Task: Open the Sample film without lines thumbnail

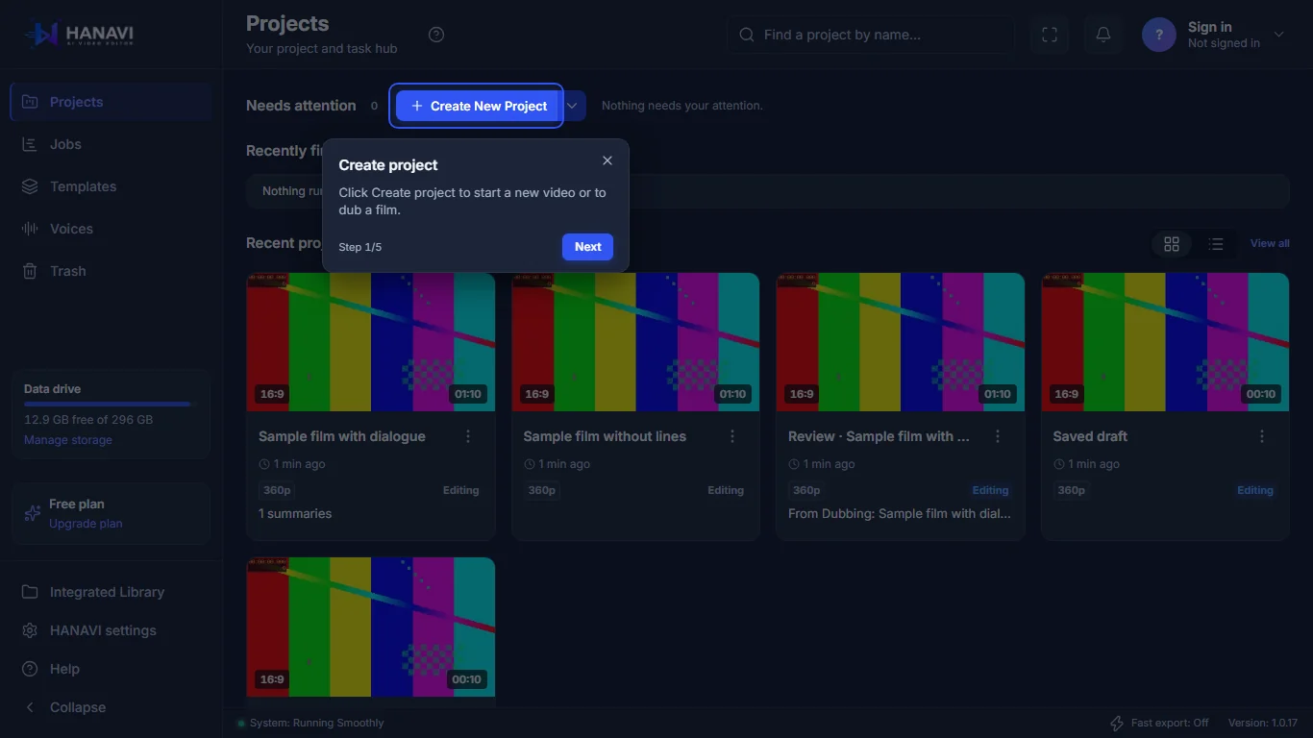Action: click(x=635, y=342)
